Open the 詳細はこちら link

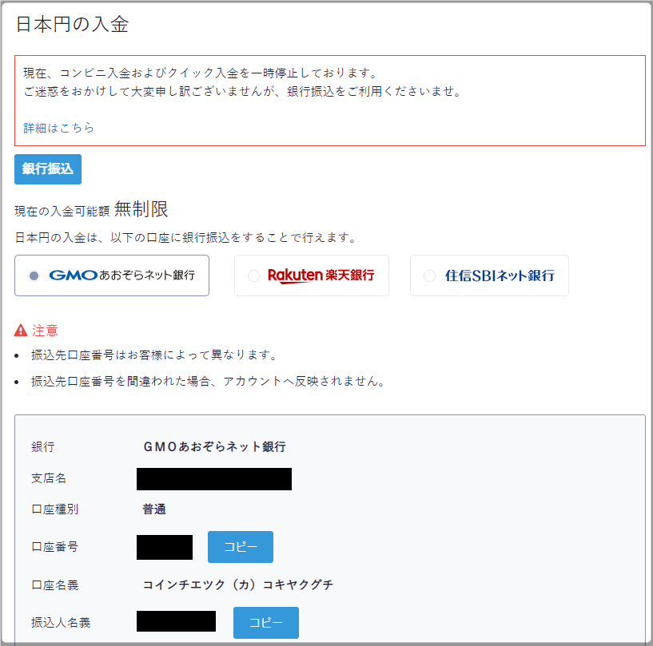coord(58,128)
